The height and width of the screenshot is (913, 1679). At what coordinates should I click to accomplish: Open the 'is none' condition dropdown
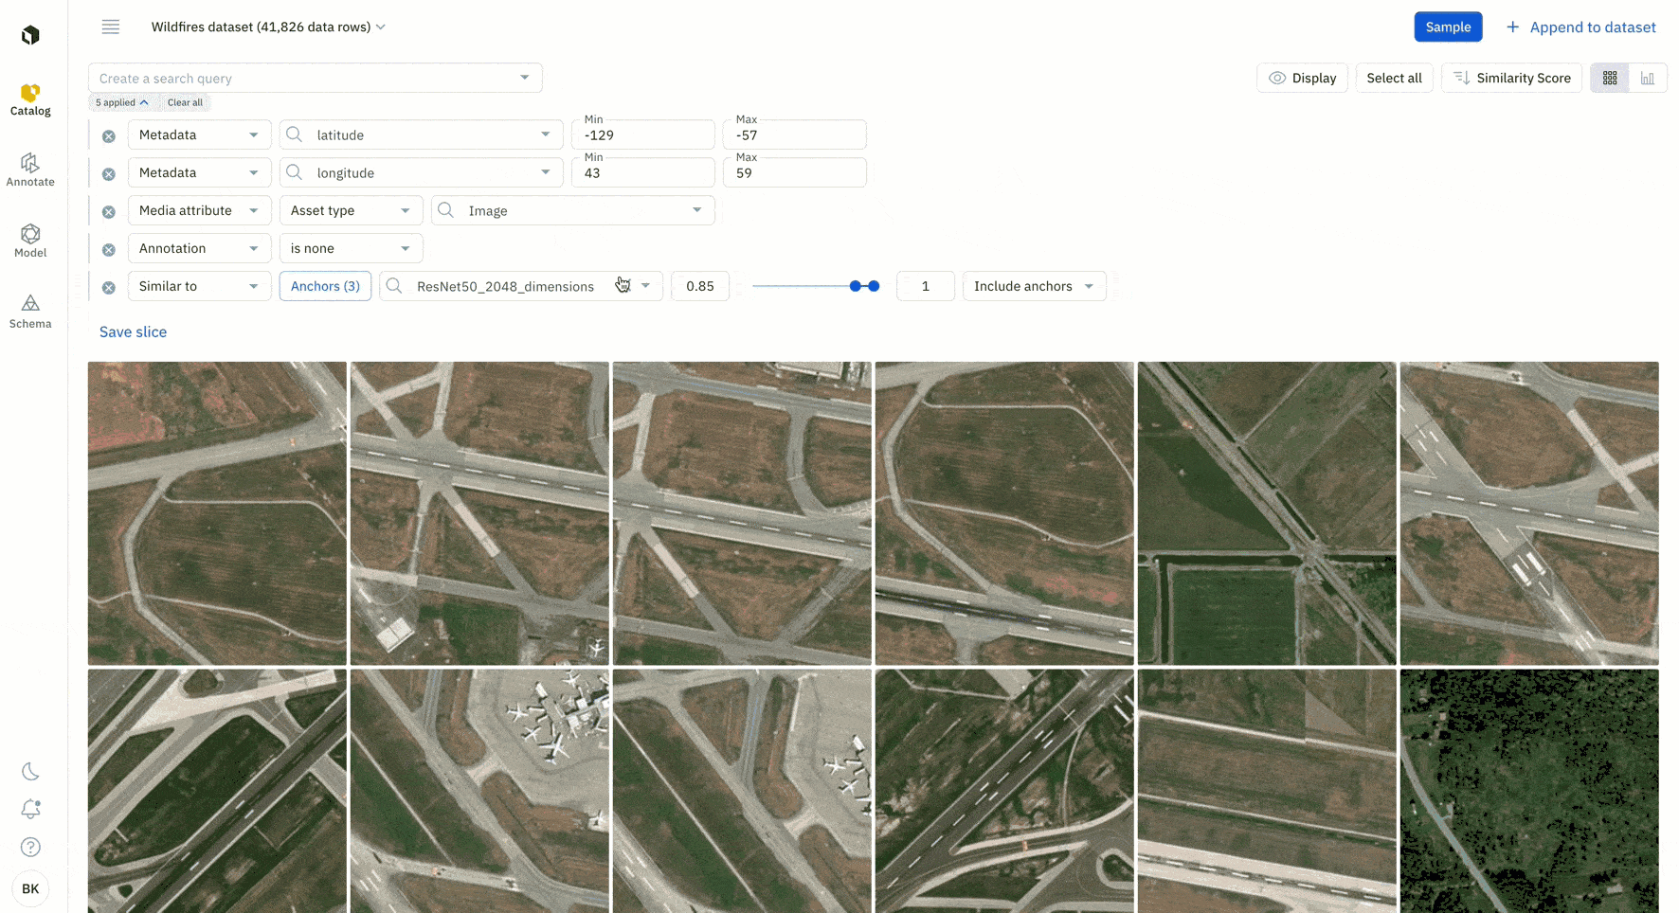tap(351, 248)
